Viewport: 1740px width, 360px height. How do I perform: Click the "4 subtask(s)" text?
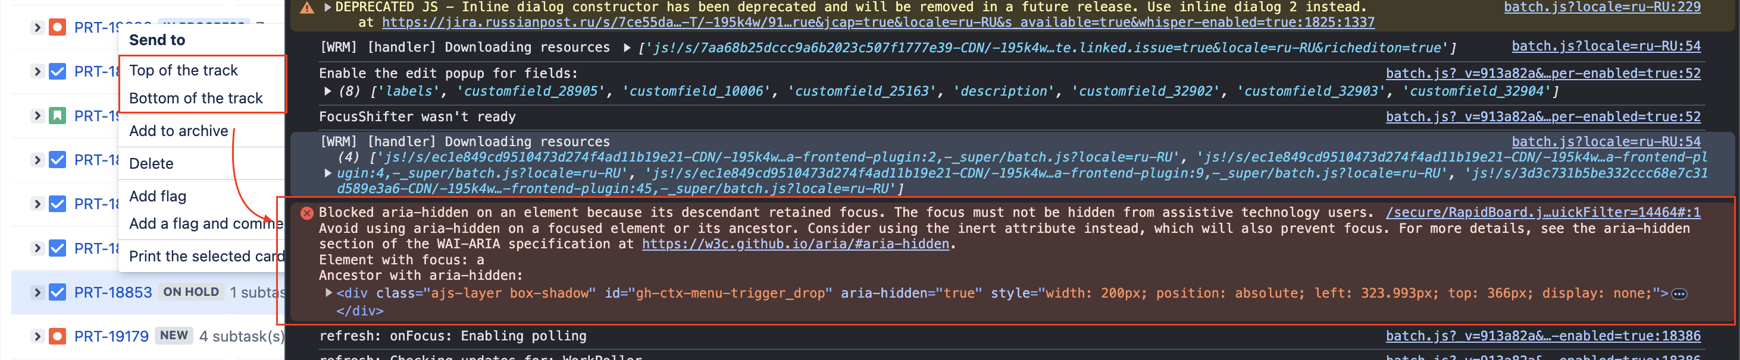coord(241,336)
